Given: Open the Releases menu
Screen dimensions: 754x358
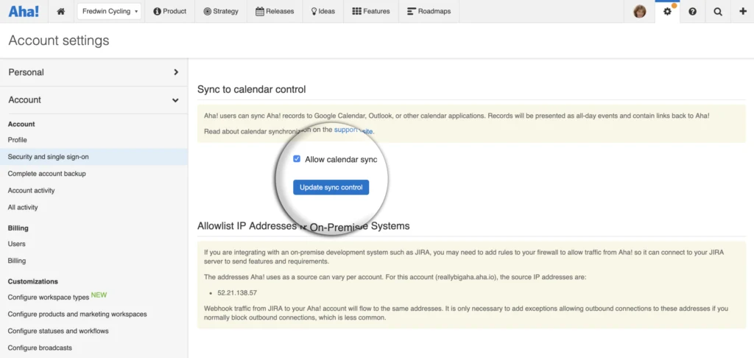Looking at the screenshot, I should 275,11.
